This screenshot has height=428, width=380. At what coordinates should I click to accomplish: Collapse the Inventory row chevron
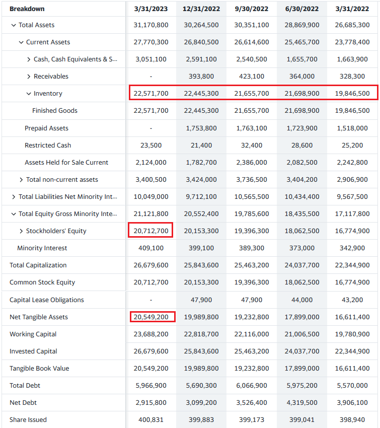[x=29, y=94]
